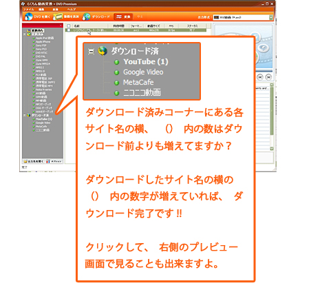Click the 出力先を開く button under the sidebar
309x283 pixels.
tap(34, 161)
